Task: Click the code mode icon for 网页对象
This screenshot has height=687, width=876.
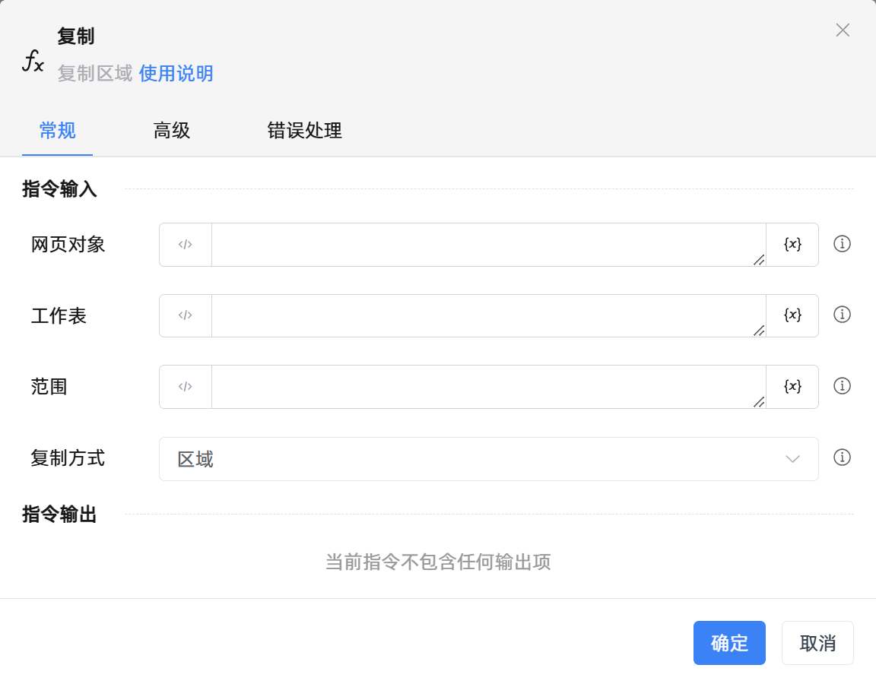Action: coord(186,245)
